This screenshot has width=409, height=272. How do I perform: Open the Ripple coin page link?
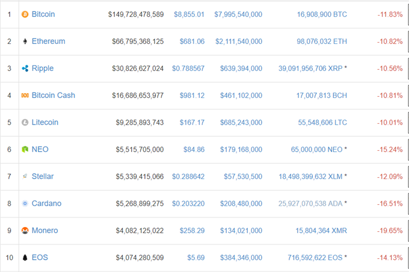pos(43,68)
